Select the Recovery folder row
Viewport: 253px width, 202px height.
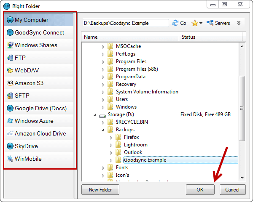click(126, 84)
